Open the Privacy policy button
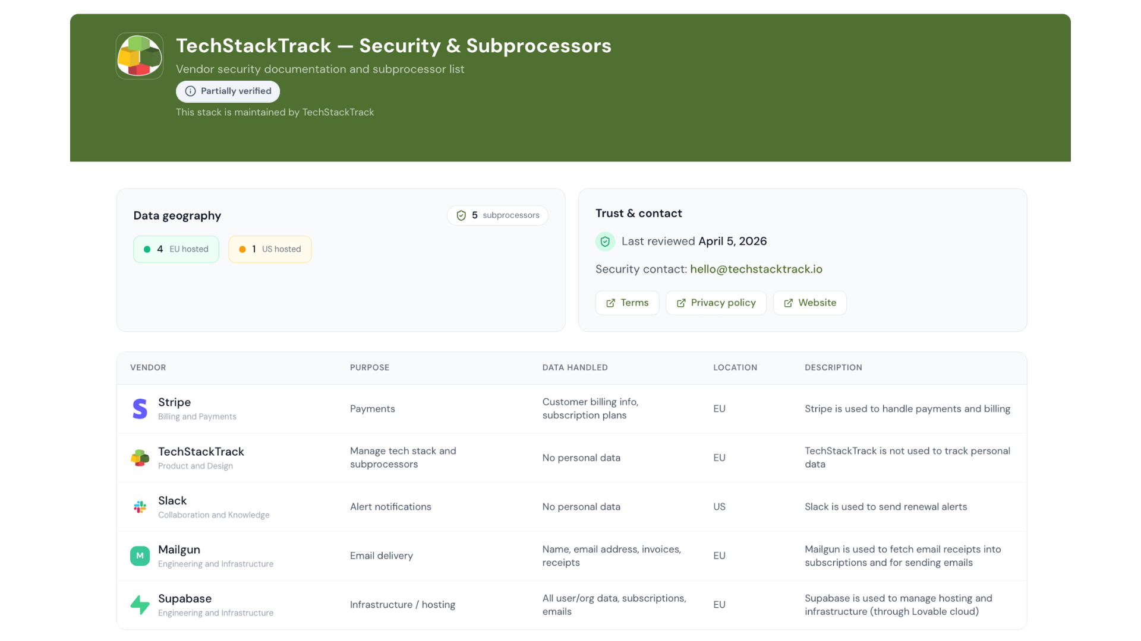 click(x=716, y=303)
